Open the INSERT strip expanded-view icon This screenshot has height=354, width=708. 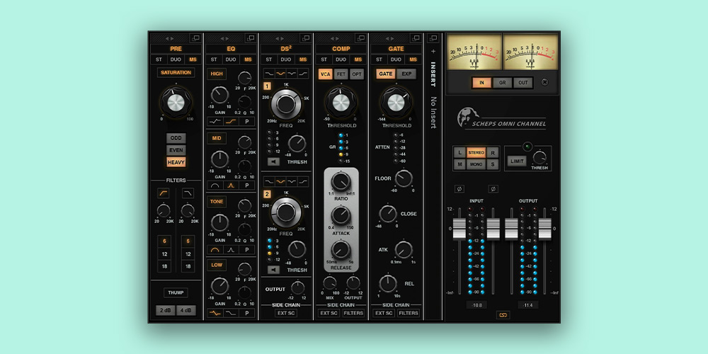433,38
